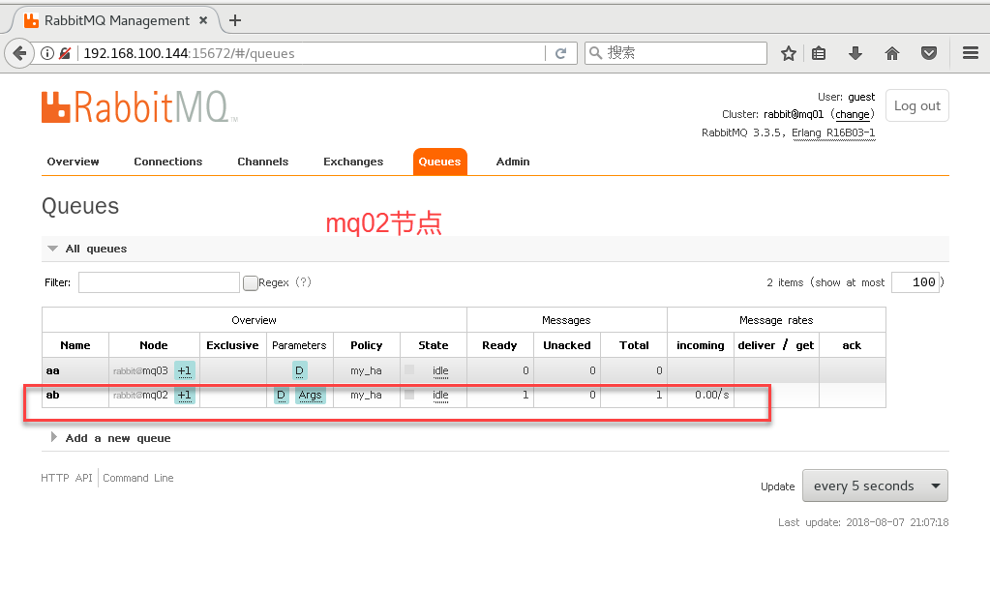Click my_ha policy of queue aa
The width and height of the screenshot is (990, 589).
366,370
